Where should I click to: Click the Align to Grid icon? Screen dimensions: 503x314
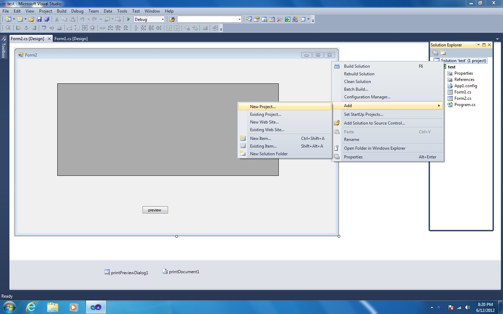point(8,28)
